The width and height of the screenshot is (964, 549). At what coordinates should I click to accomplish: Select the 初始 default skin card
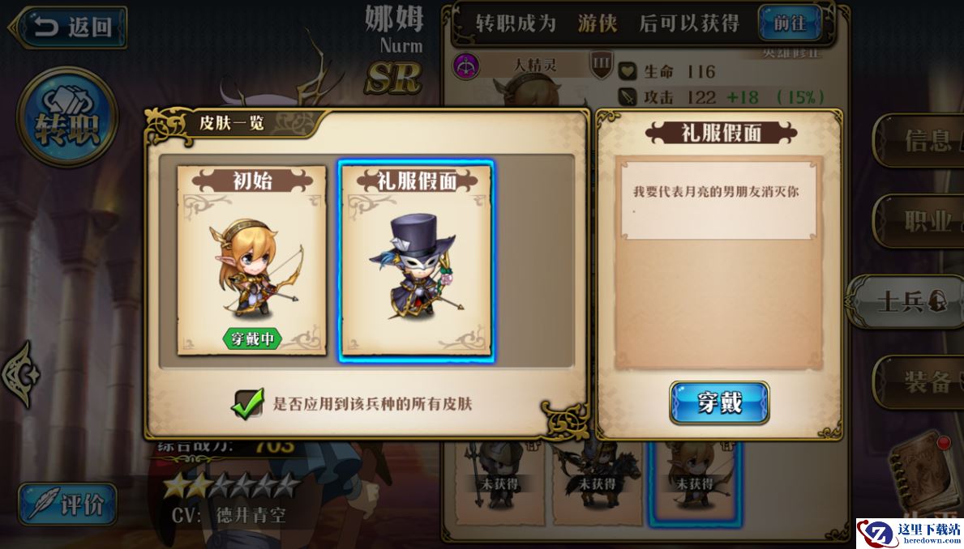click(x=252, y=260)
